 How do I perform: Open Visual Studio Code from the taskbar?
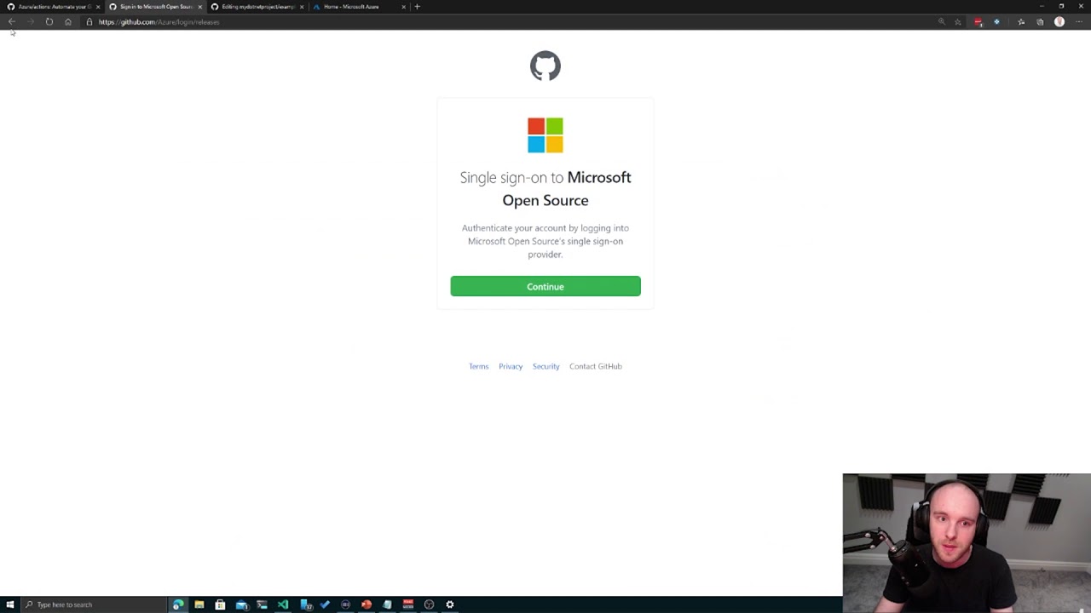pyautogui.click(x=283, y=604)
